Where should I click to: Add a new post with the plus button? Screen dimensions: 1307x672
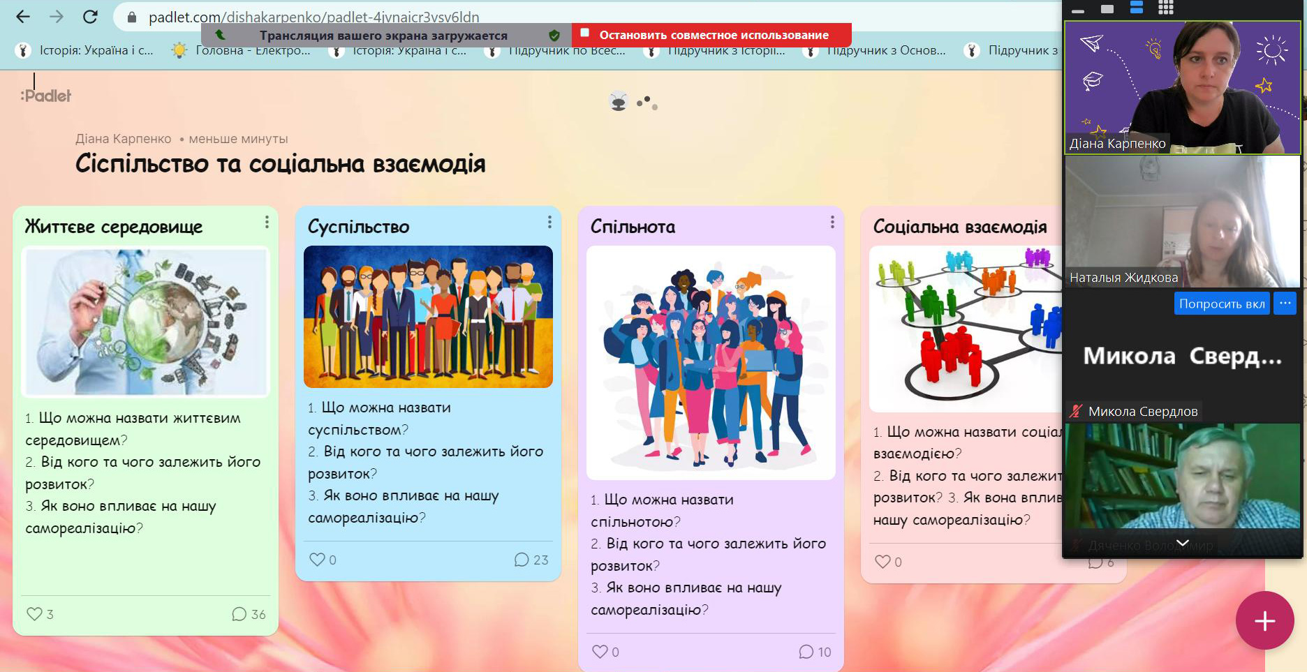[x=1265, y=620]
